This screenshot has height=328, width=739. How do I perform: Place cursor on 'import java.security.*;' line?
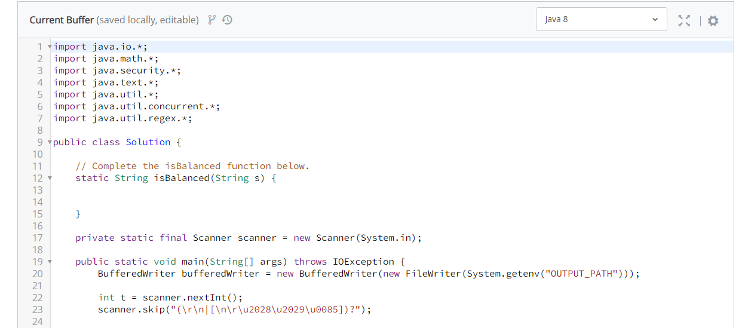coord(117,70)
